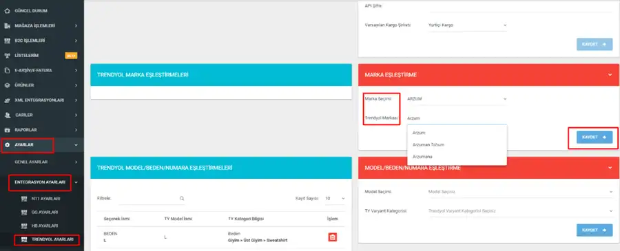Click the B2C İşlemleri sidebar icon
The width and height of the screenshot is (620, 251).
[x=7, y=41]
